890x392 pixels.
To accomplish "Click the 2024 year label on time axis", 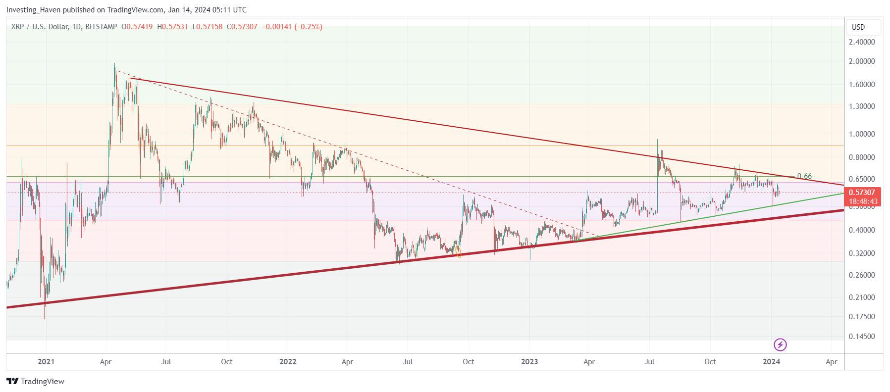I will pyautogui.click(x=771, y=362).
